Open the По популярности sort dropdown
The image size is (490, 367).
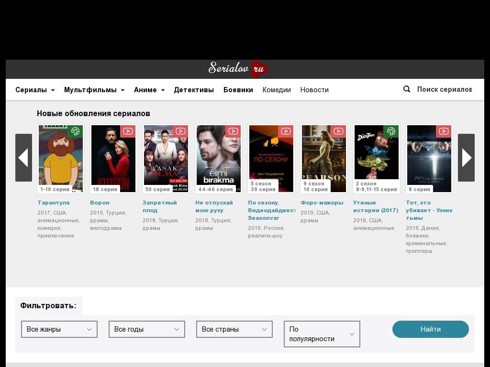coord(322,334)
